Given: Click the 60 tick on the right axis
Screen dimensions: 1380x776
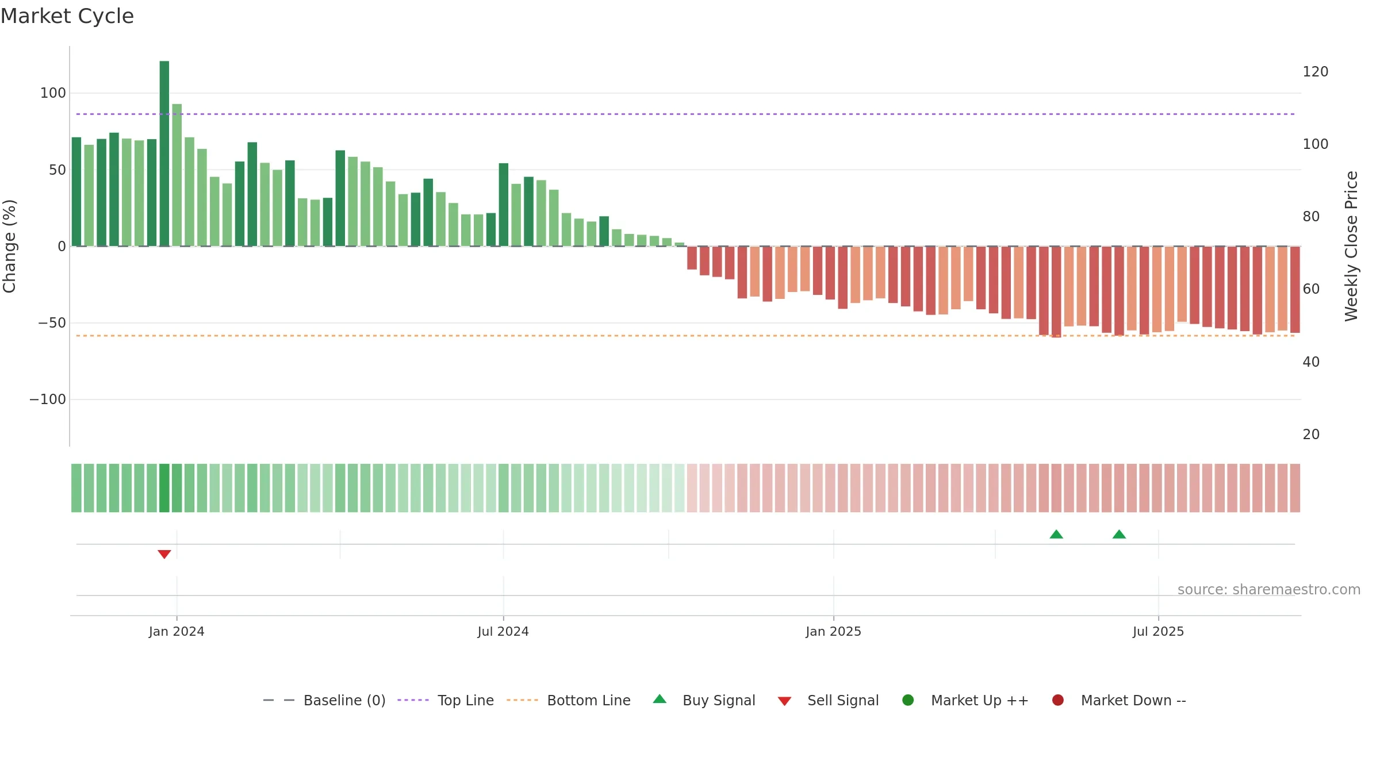Looking at the screenshot, I should pos(1311,289).
